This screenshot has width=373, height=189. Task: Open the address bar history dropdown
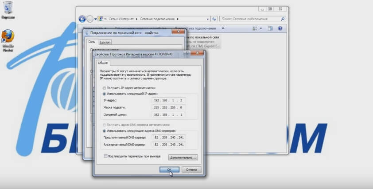208,19
